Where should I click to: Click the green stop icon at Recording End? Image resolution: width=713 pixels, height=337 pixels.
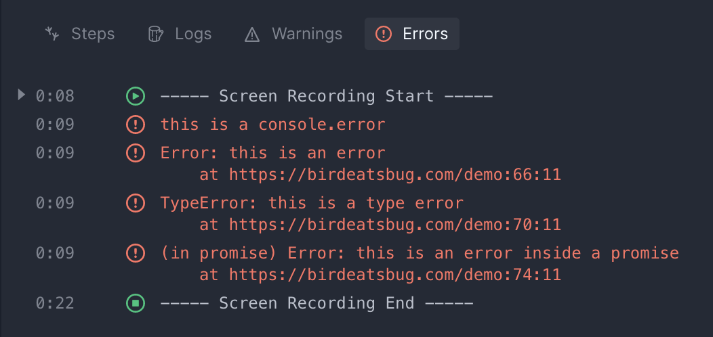coord(136,303)
